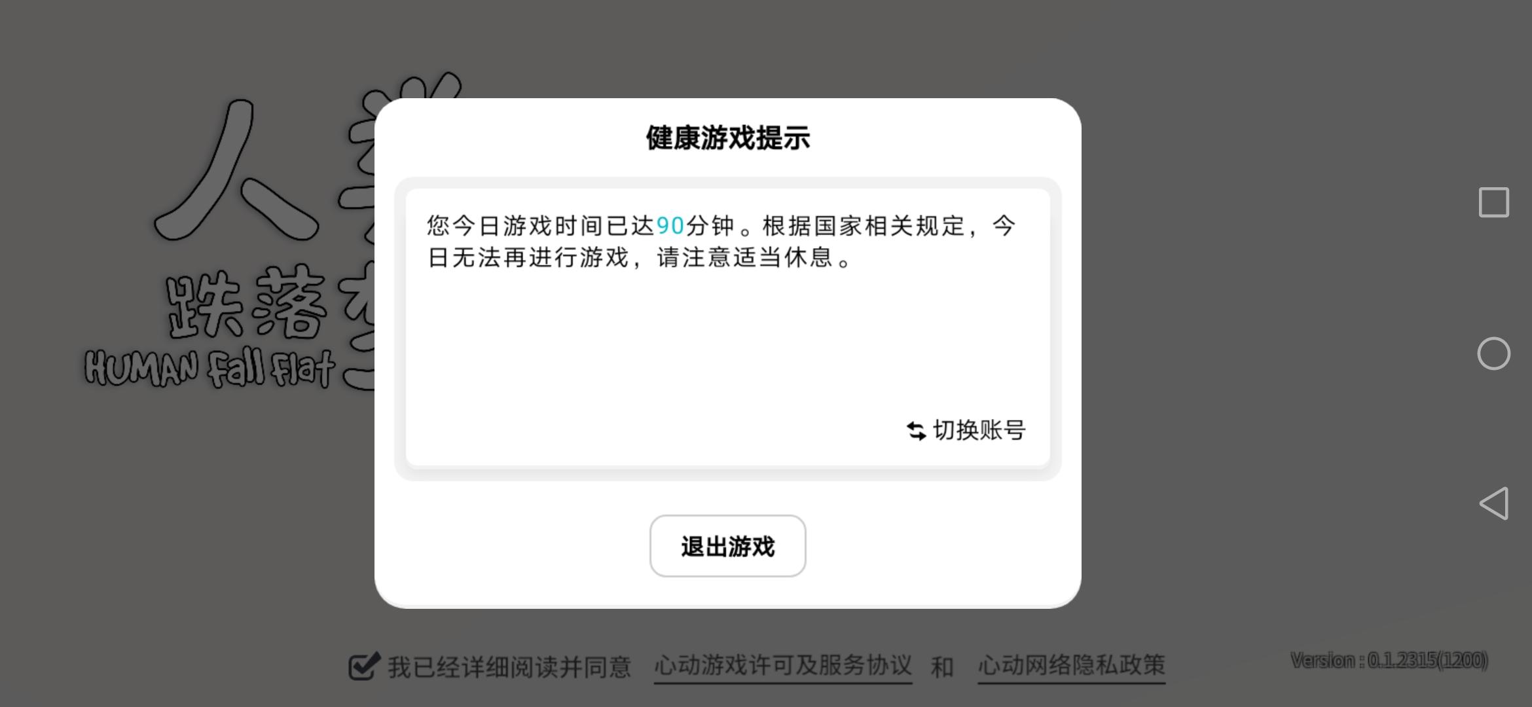Click the 今日无法再进行游戏 message line
Viewport: 1532px width, 707px height.
point(528,257)
